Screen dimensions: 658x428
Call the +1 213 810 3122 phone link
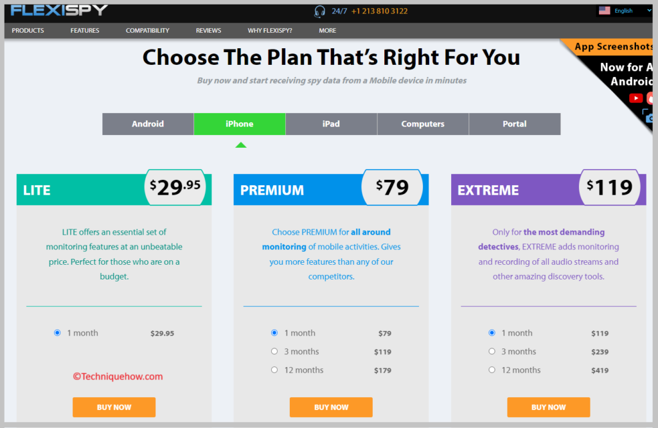(x=379, y=11)
